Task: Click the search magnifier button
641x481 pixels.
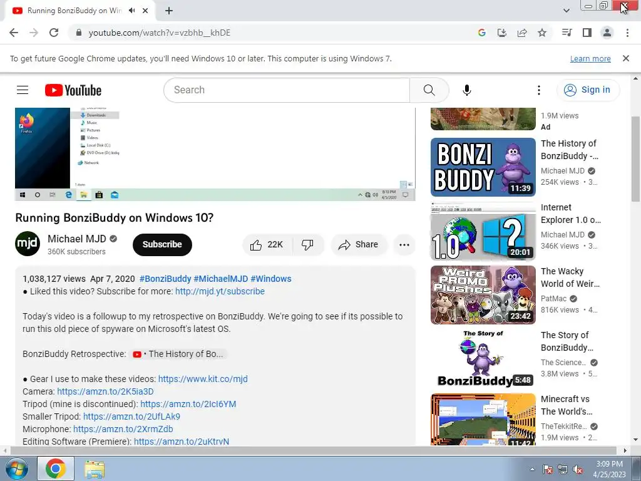Action: pos(429,90)
